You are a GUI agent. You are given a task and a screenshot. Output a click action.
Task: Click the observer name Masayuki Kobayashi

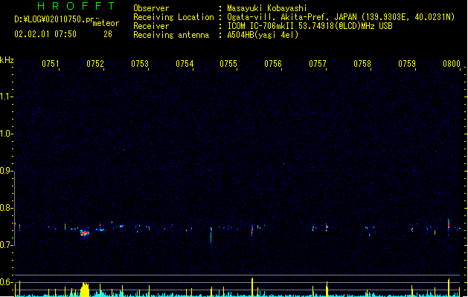click(267, 8)
